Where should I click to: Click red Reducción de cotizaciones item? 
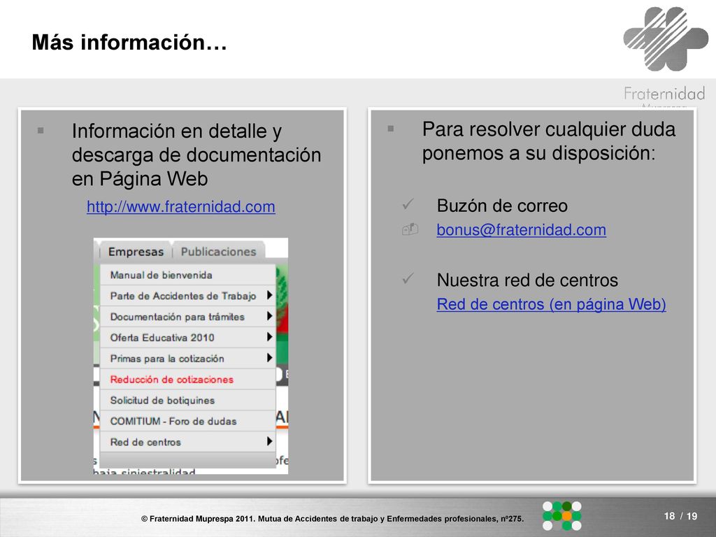(x=187, y=380)
